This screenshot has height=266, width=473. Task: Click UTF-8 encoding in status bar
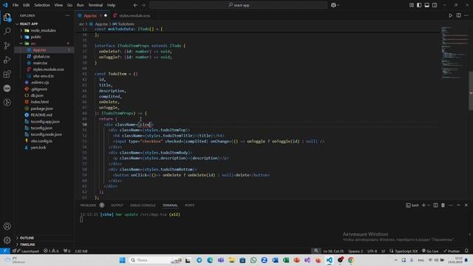[x=372, y=251]
